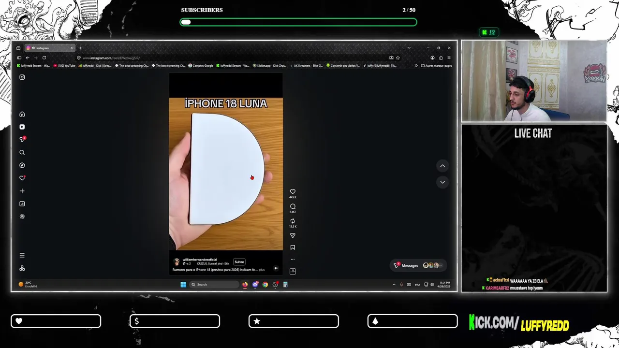Screen dimensions: 619x348
Task: Open the tab list dropdown arrow
Action: point(409,48)
